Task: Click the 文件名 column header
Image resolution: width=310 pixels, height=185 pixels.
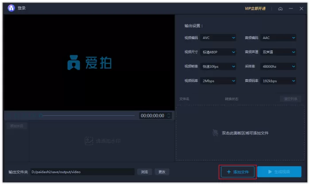Action: click(x=184, y=99)
